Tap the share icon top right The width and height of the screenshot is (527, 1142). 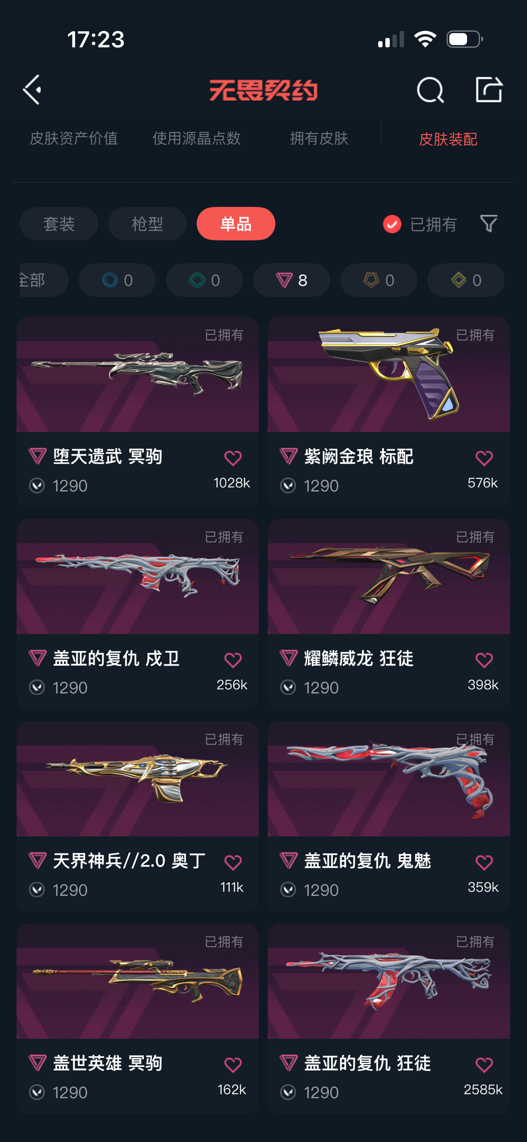pos(489,90)
